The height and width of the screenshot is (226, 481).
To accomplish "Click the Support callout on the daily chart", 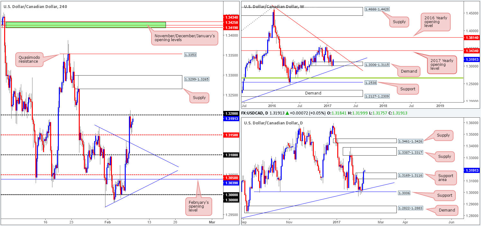I will [x=444, y=195].
